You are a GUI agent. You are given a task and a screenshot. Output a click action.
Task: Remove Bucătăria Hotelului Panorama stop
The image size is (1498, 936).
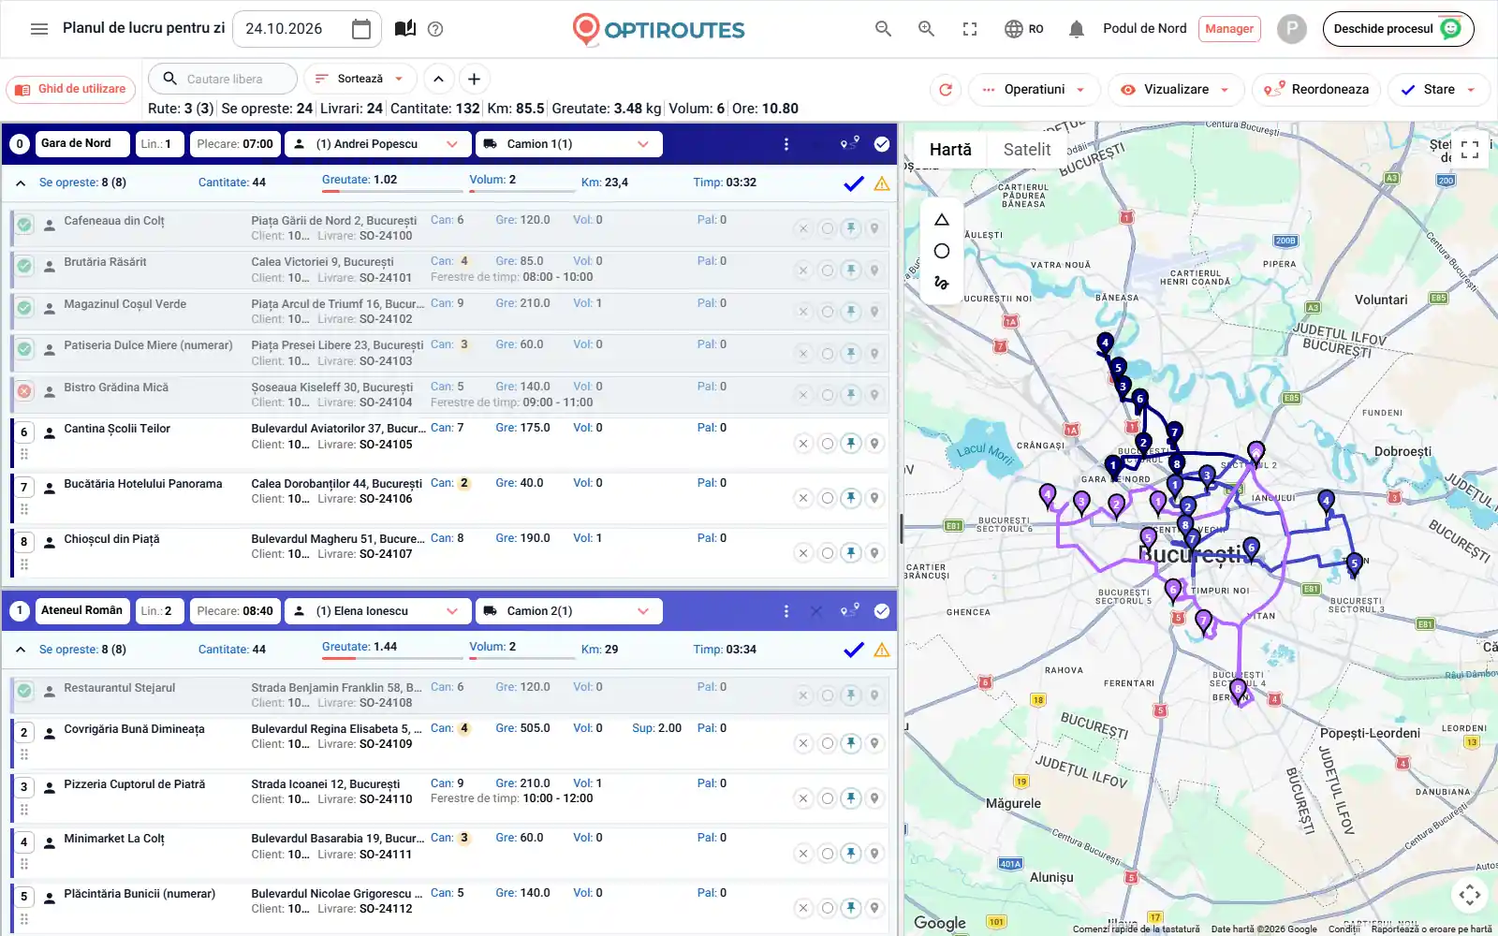pos(803,498)
